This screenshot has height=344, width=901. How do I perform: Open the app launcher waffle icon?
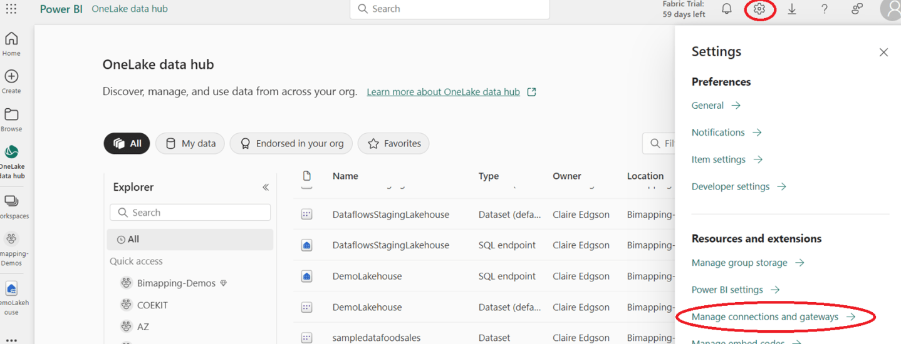[x=11, y=9]
